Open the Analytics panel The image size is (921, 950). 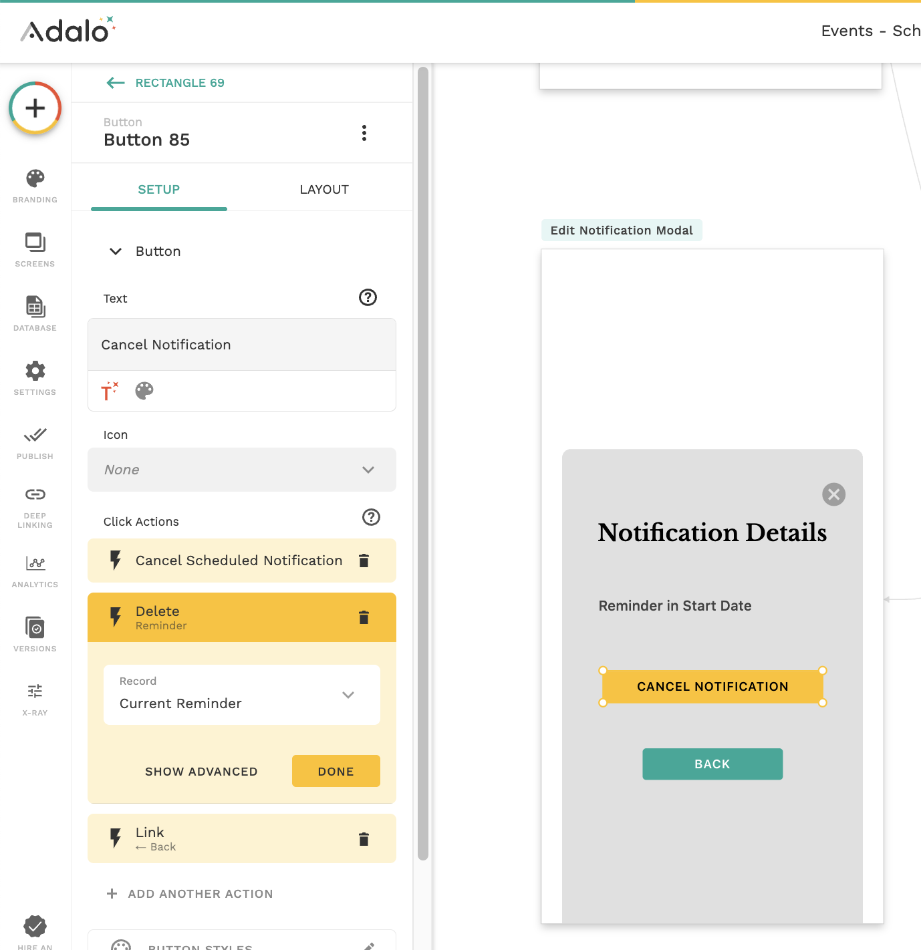[35, 570]
